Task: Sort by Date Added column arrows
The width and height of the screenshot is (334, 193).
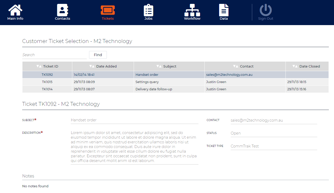Action: pyautogui.click(x=92, y=66)
